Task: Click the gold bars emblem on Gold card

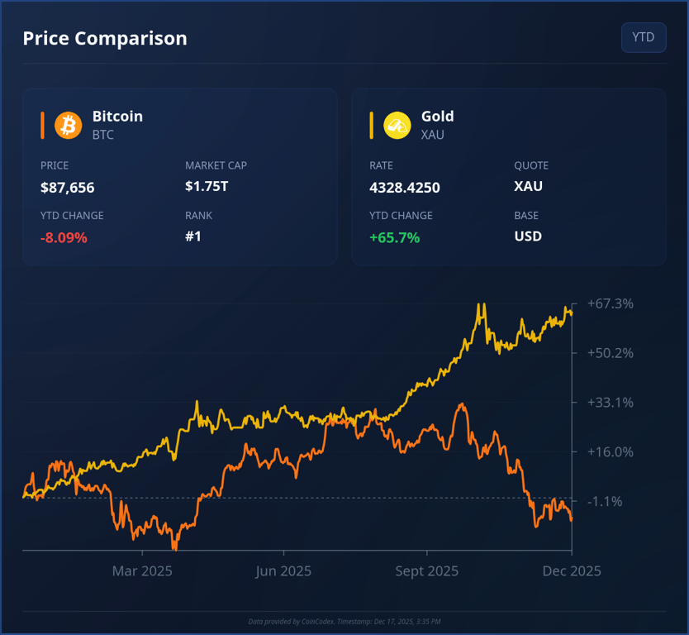Action: (397, 125)
